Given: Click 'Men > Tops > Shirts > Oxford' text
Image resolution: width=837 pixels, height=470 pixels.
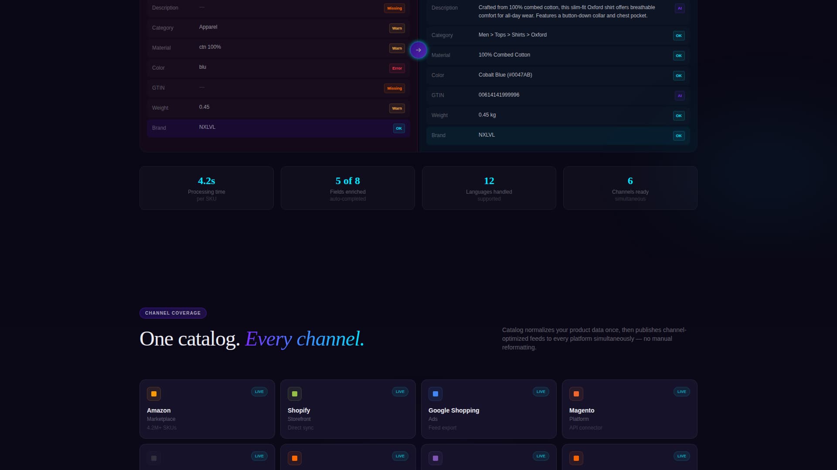Looking at the screenshot, I should tap(513, 35).
